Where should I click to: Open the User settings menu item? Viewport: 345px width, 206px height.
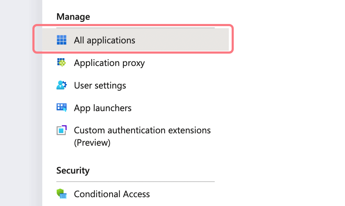100,85
